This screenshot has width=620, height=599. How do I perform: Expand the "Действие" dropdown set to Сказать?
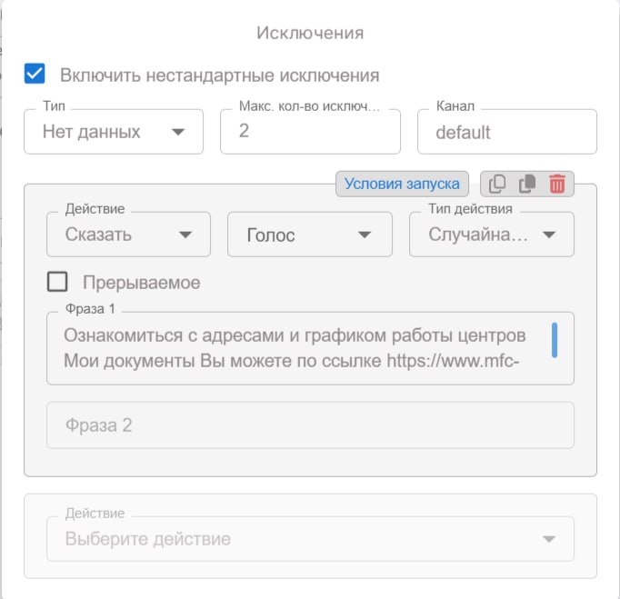[128, 235]
